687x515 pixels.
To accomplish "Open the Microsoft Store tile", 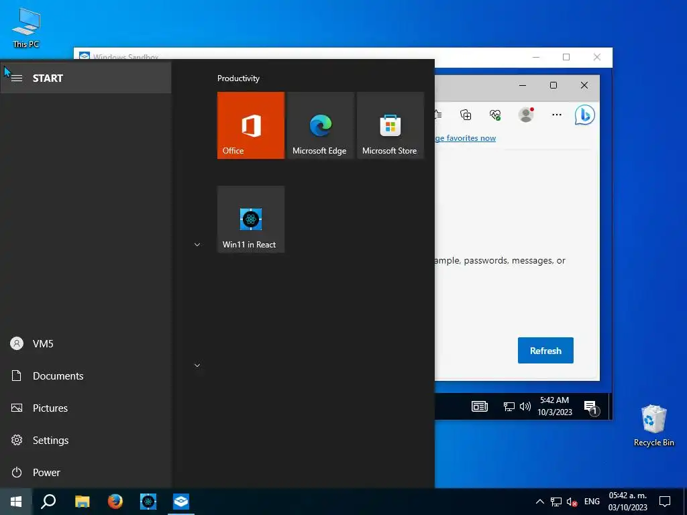I will [390, 125].
